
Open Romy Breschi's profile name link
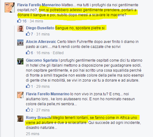(39, 118)
